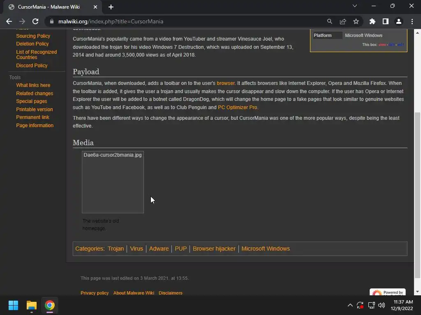Open the network tray icon

371,305
